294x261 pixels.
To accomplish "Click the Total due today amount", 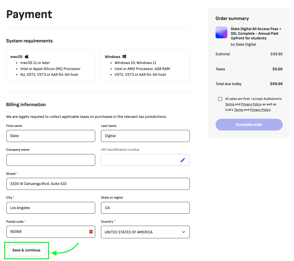I will 276,84.
